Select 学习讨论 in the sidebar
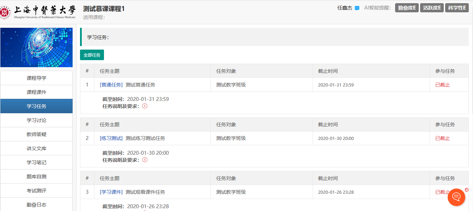The image size is (473, 211). click(x=36, y=120)
